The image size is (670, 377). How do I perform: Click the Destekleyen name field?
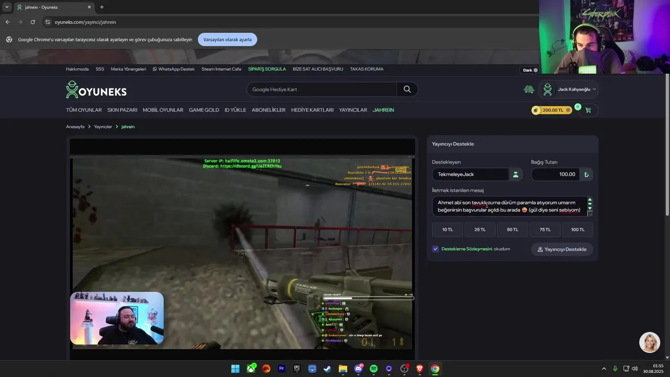click(471, 174)
